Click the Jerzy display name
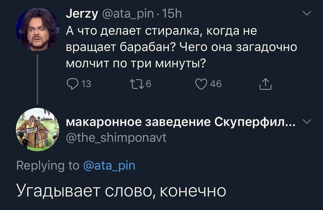 tap(82, 14)
